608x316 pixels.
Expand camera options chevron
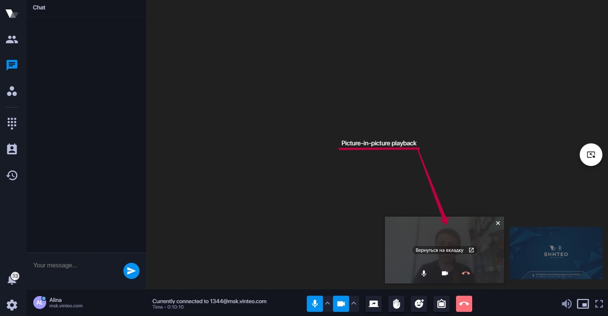[x=354, y=303]
